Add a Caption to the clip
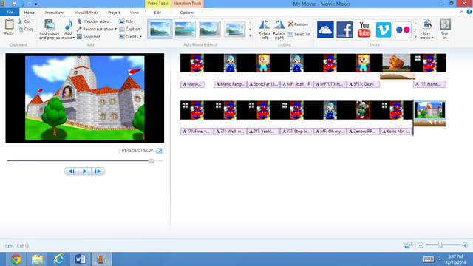 coord(129,29)
